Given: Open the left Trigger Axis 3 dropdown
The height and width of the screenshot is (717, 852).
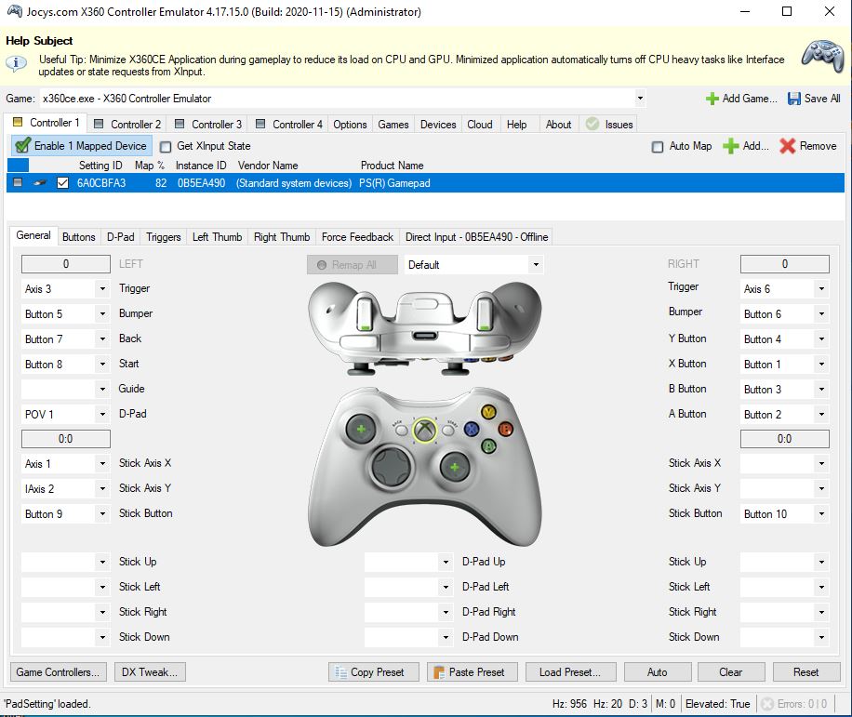Looking at the screenshot, I should pos(101,289).
